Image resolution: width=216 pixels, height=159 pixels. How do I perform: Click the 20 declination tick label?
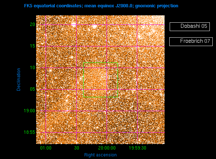[32, 24]
